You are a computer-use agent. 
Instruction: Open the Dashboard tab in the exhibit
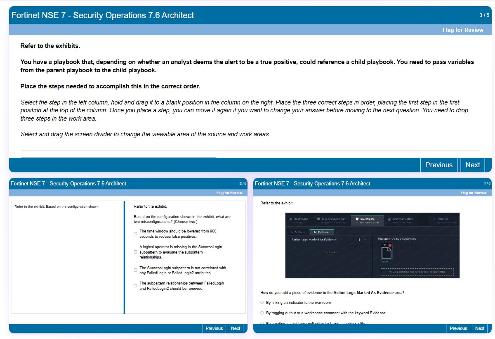tap(298, 220)
